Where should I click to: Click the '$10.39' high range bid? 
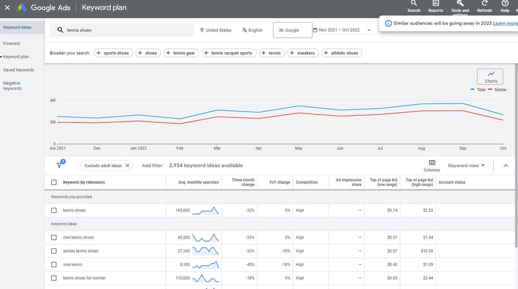427,251
